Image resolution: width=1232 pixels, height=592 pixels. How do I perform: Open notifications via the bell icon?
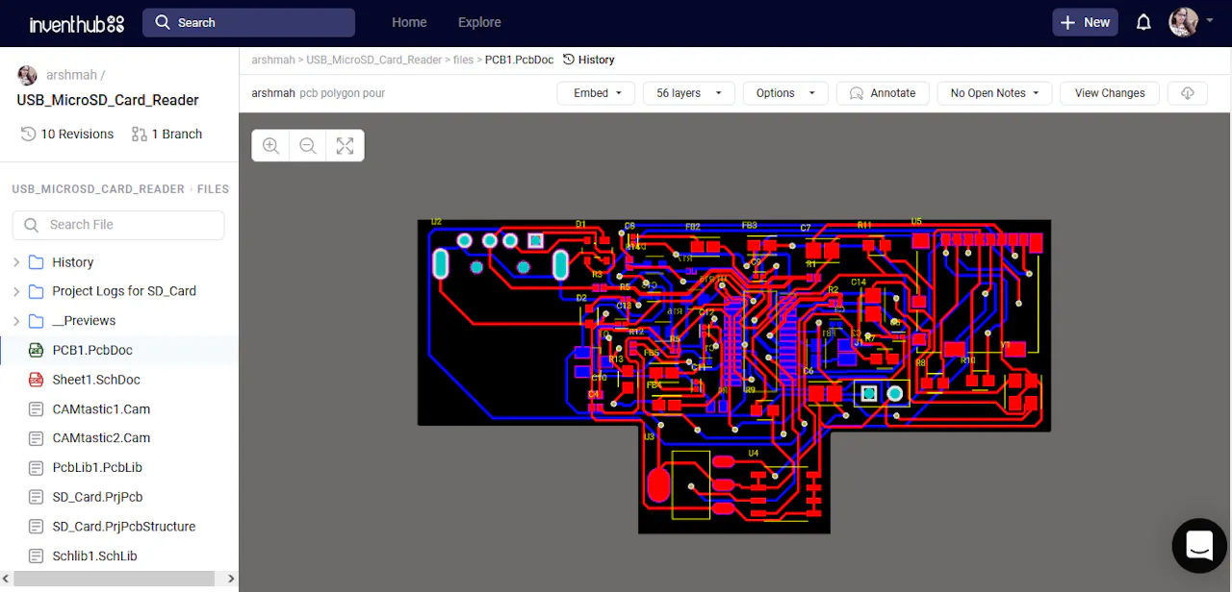(x=1143, y=22)
